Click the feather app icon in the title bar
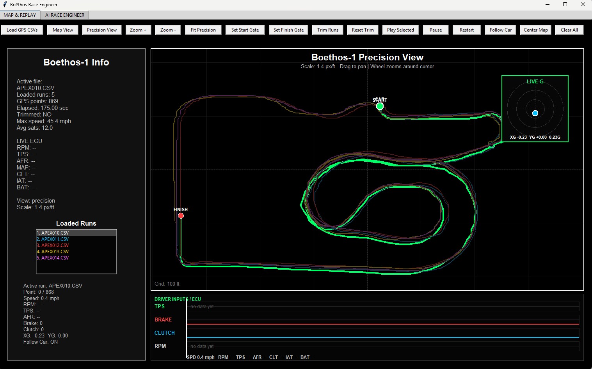 (x=5, y=4)
